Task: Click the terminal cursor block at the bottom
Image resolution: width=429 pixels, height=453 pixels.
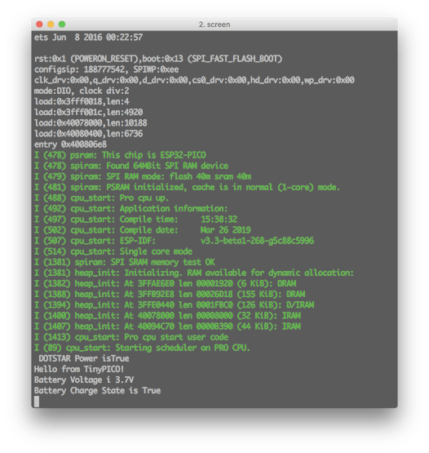Action: pos(37,402)
